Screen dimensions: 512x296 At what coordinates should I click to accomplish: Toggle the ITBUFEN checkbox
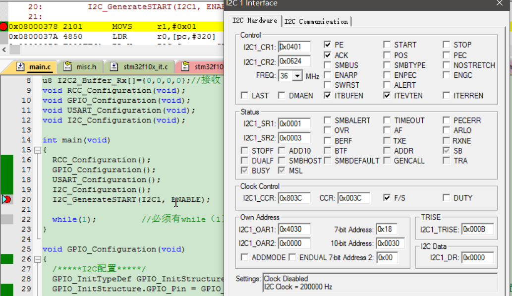click(328, 95)
